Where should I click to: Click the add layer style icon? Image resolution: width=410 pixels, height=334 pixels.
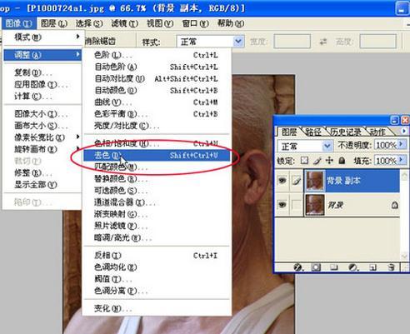pos(297,267)
